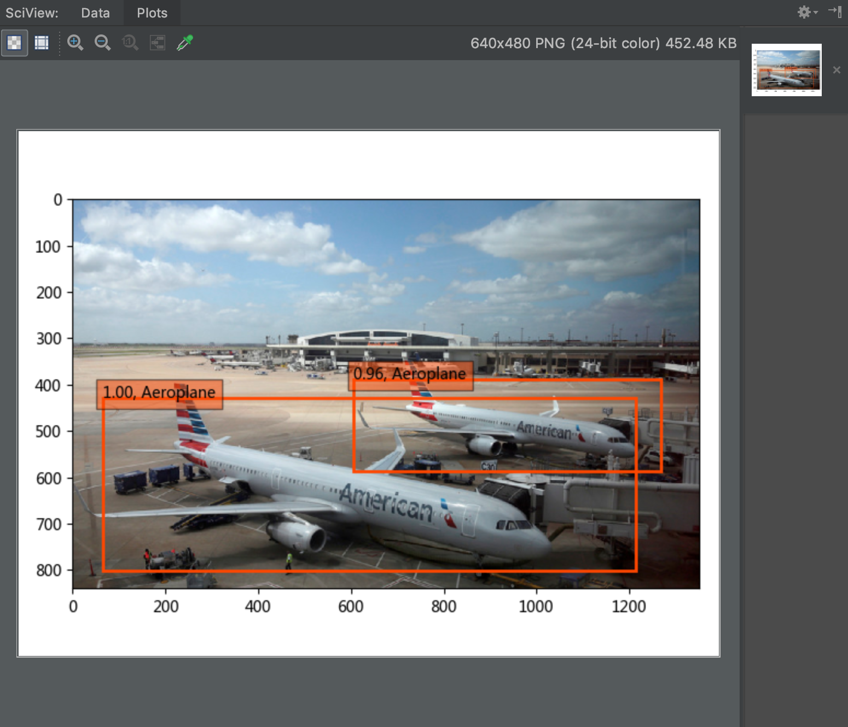Switch to the Data tab
This screenshot has width=848, height=727.
click(x=95, y=13)
